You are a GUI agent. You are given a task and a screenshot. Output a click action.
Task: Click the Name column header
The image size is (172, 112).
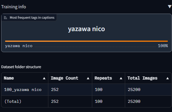(25, 78)
